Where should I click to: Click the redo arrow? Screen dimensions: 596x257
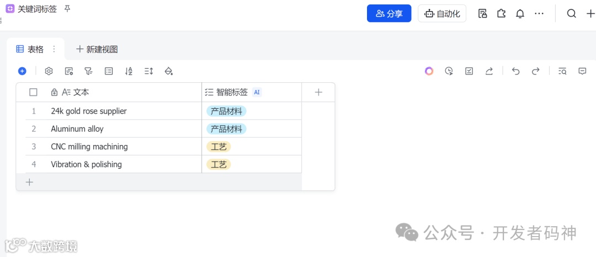[x=535, y=71]
